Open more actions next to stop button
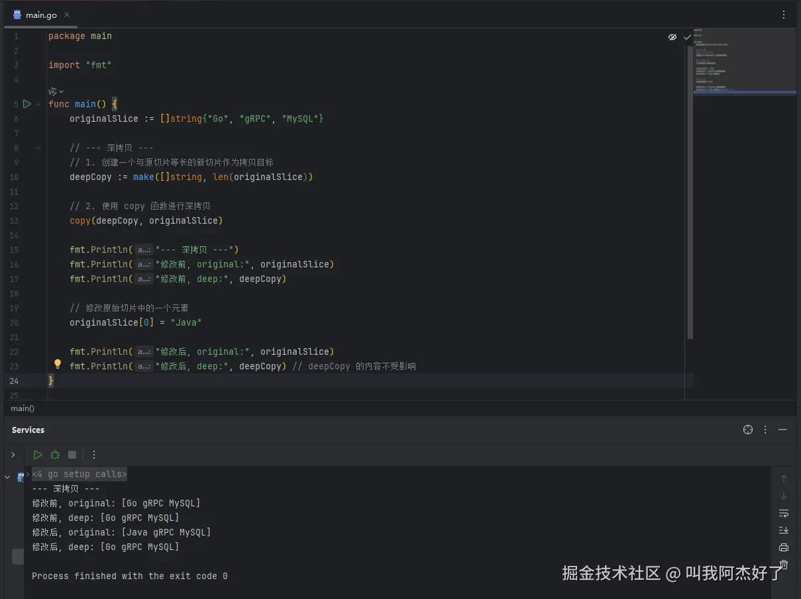 94,455
